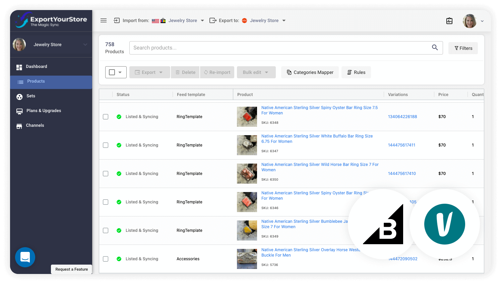Open Channels in sidebar
The height and width of the screenshot is (284, 501).
coord(51,125)
